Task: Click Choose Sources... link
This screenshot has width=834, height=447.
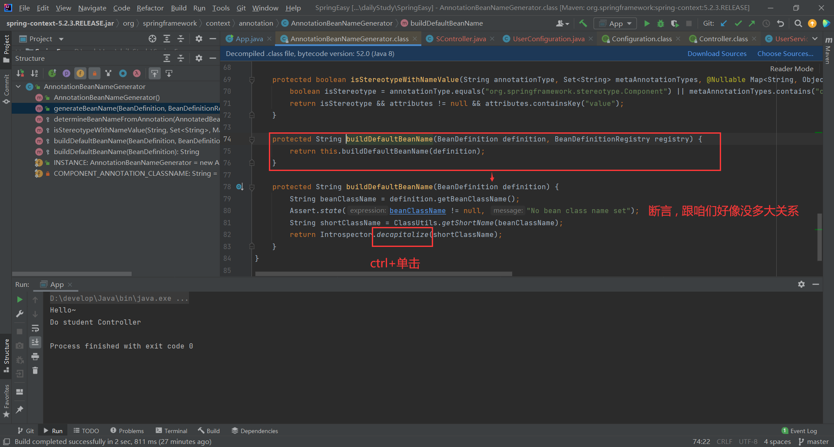Action: [785, 53]
